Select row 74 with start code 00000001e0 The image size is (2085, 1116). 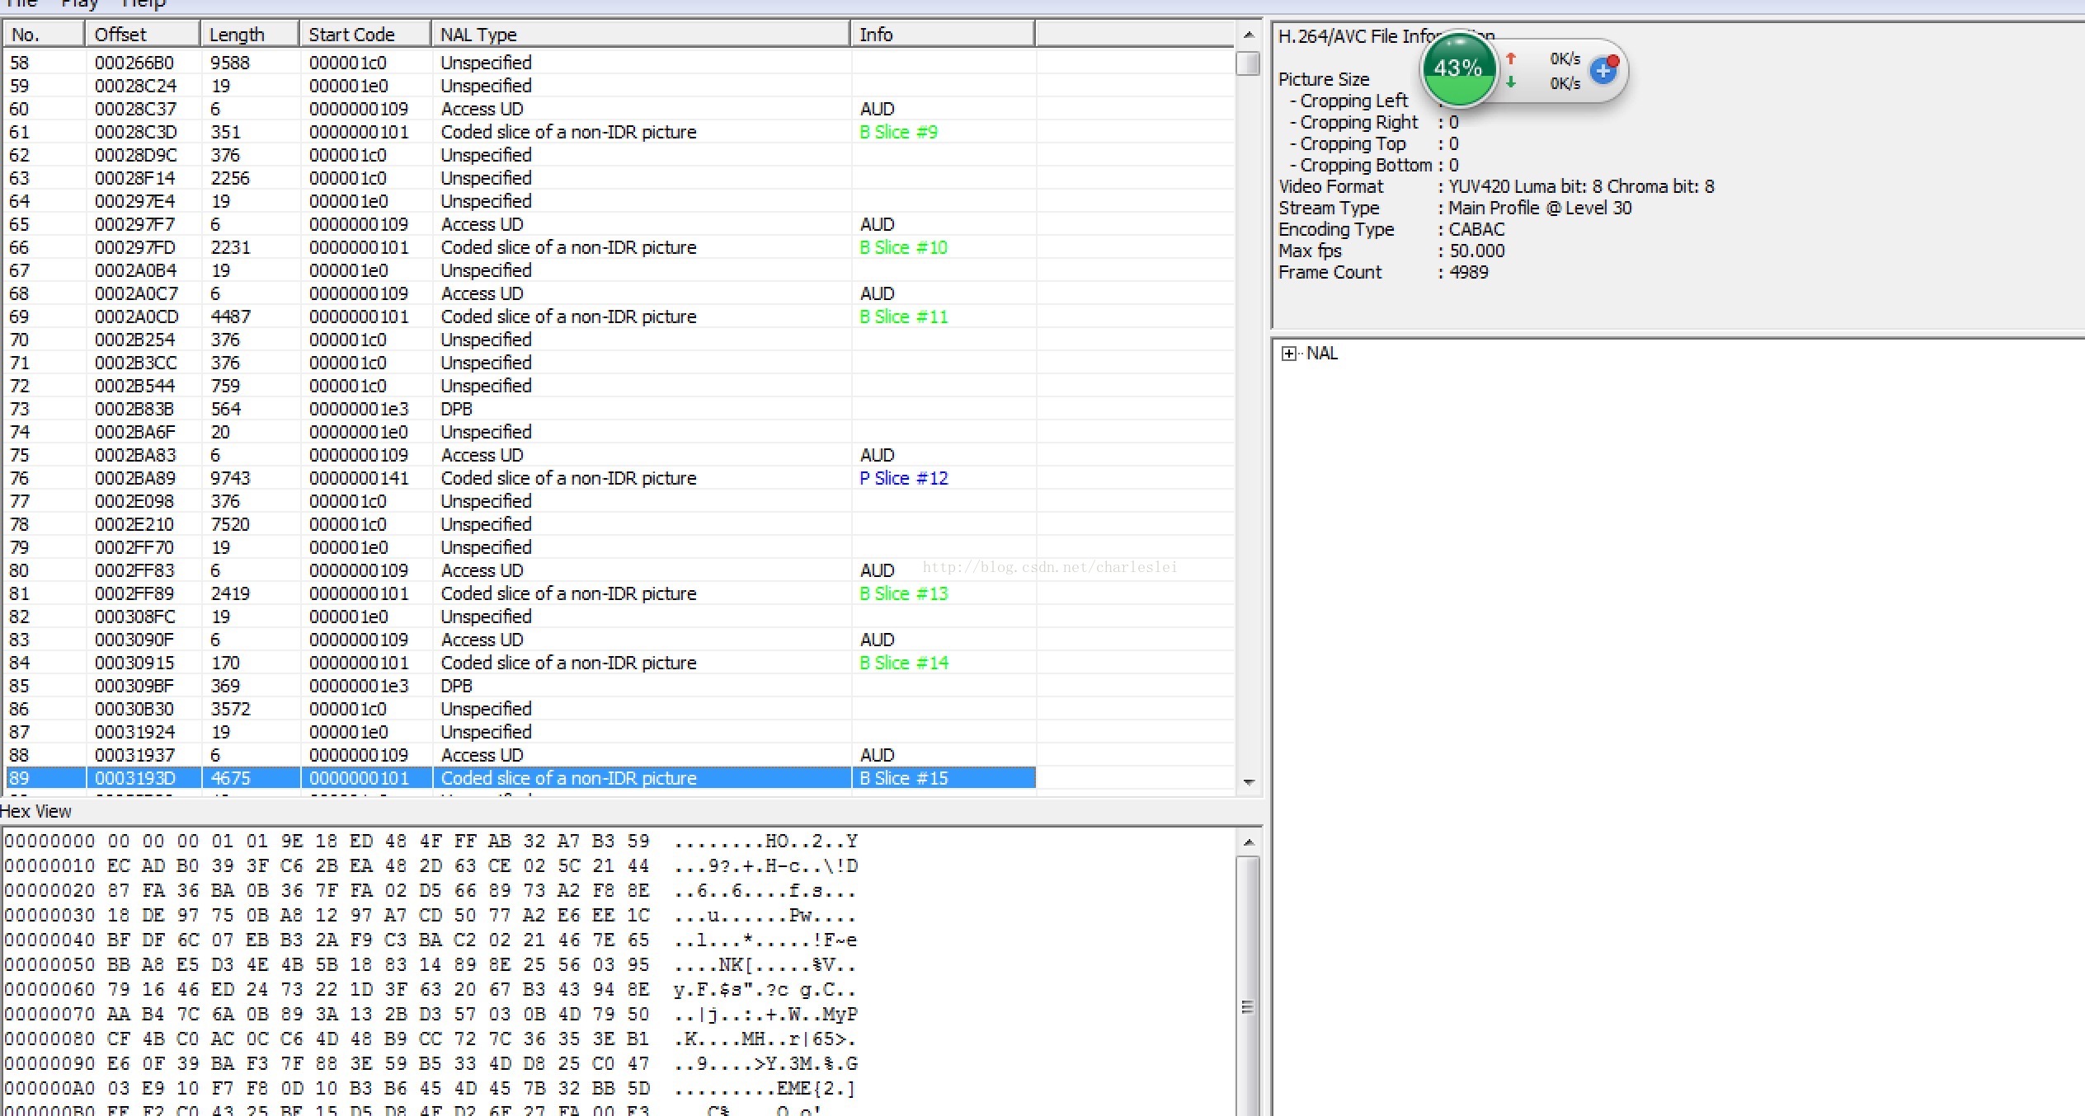(520, 432)
